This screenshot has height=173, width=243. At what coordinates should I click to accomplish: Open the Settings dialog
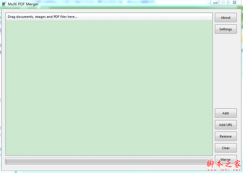(226, 29)
